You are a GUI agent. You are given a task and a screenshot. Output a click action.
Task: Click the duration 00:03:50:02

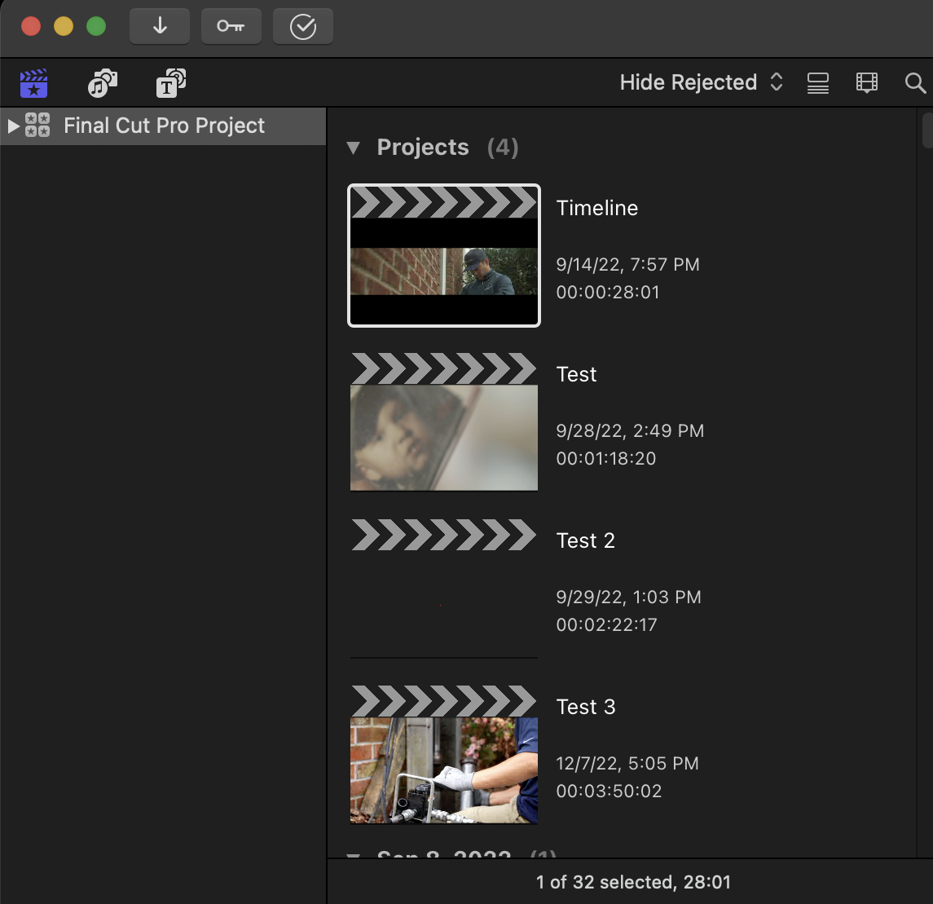pos(609,791)
